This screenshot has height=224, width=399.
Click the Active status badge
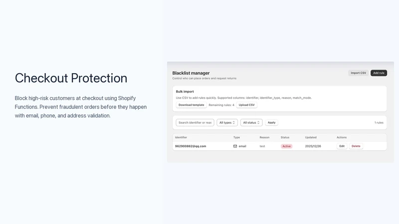click(286, 146)
